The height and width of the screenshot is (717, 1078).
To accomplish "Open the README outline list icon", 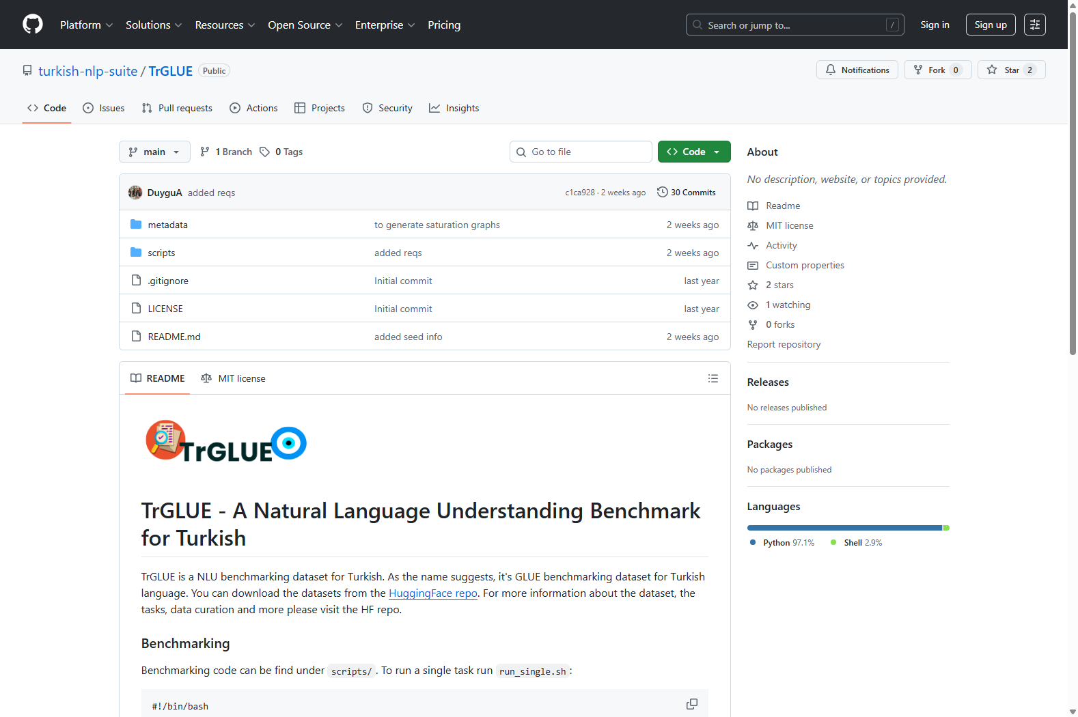I will pyautogui.click(x=713, y=378).
